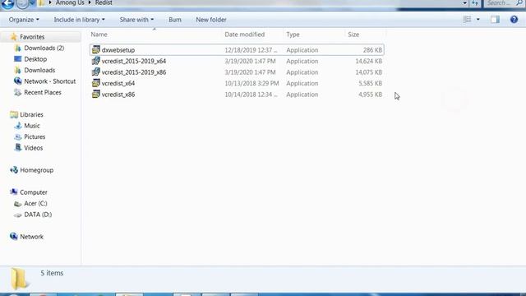
Task: Click the Redist breadcrumb in address bar
Action: pos(104,2)
